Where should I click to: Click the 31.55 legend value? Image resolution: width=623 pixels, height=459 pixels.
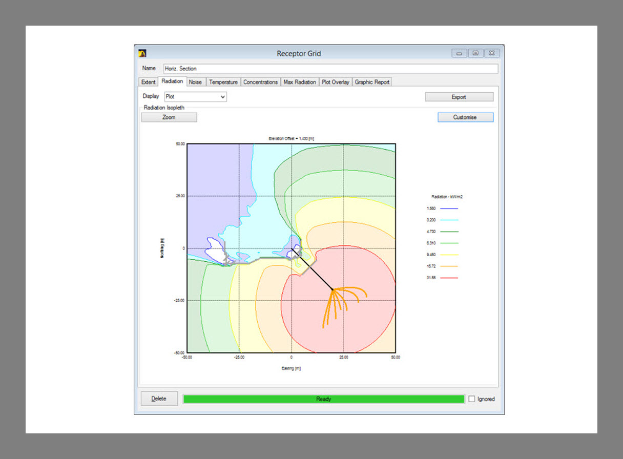[431, 278]
